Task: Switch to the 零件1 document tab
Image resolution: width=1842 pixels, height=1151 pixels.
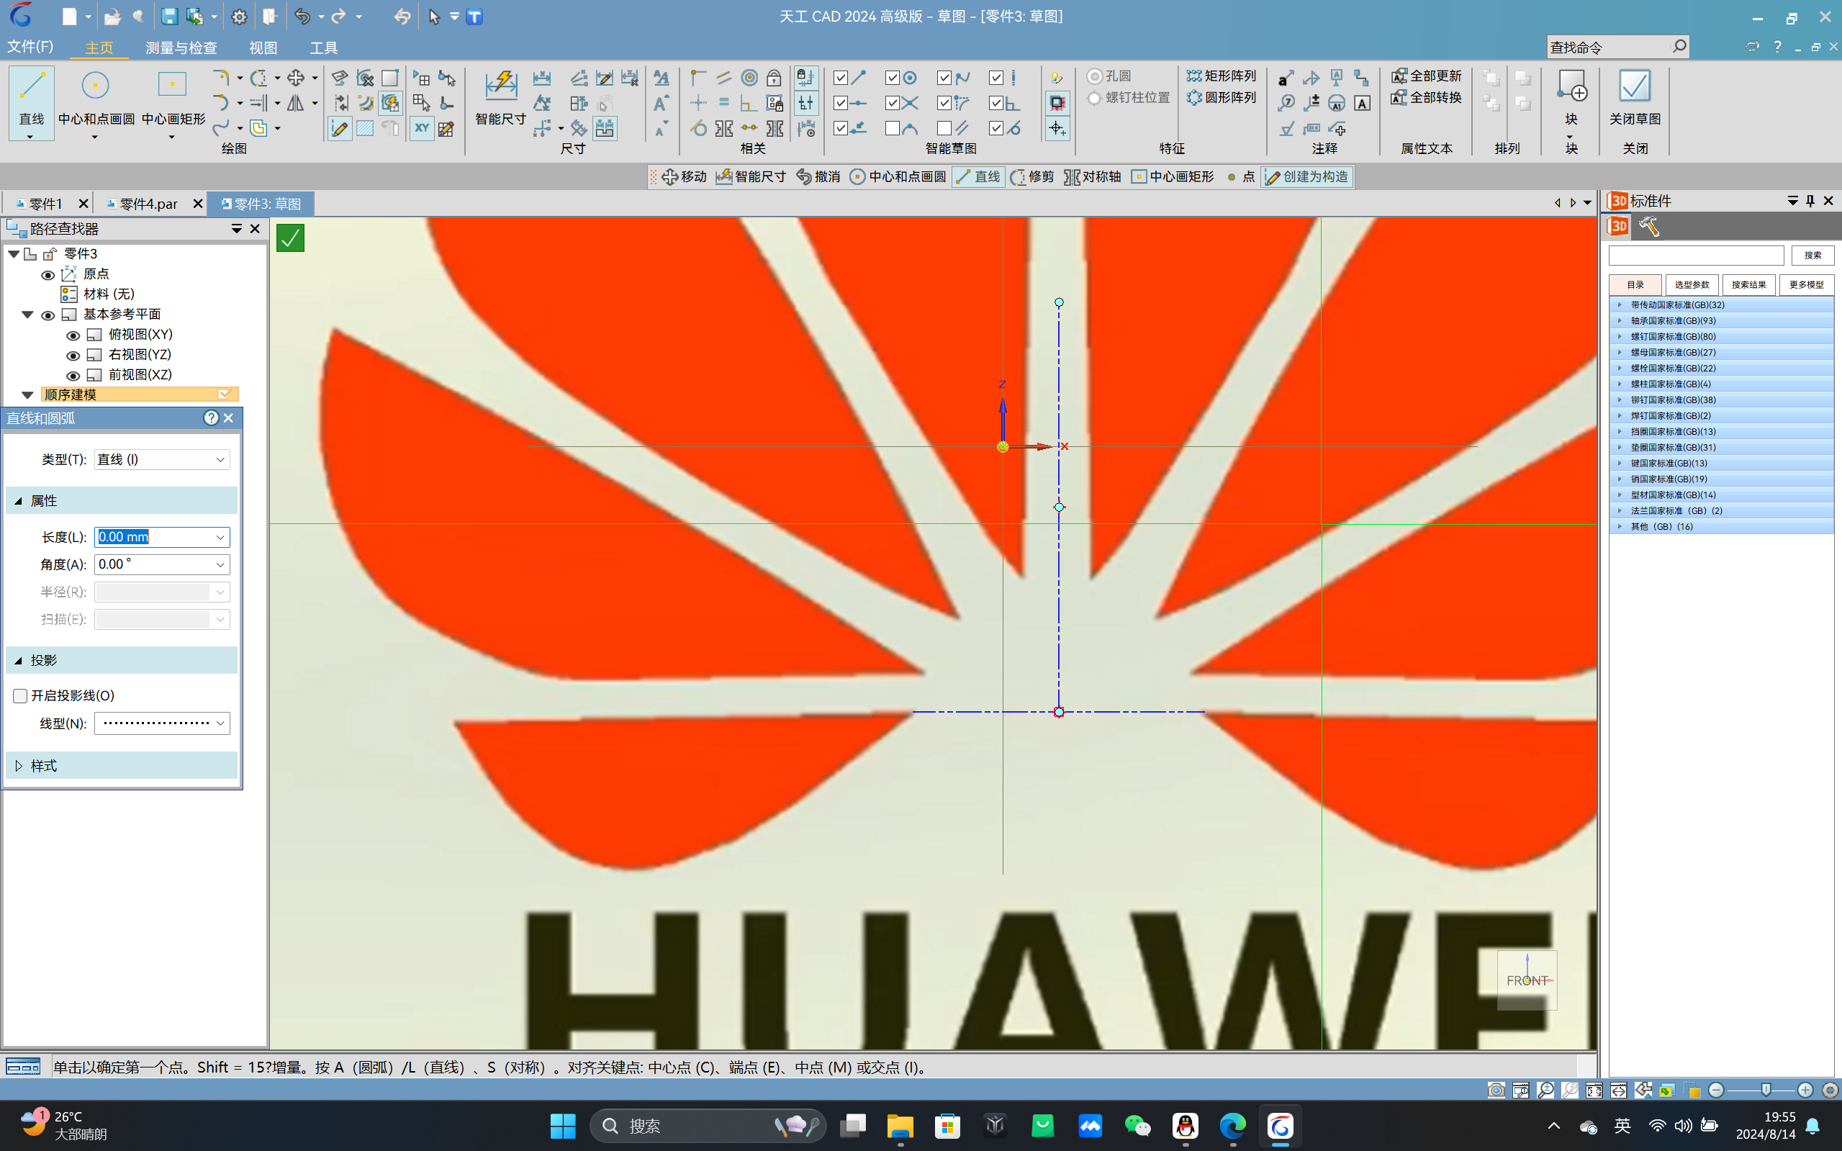Action: (45, 204)
